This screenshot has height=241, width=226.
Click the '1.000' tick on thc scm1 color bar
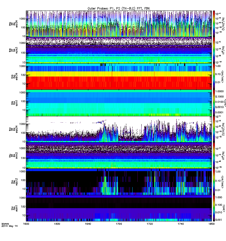[219, 197]
